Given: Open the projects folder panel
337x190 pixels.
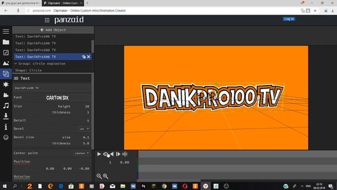Looking at the screenshot, I should (6, 42).
